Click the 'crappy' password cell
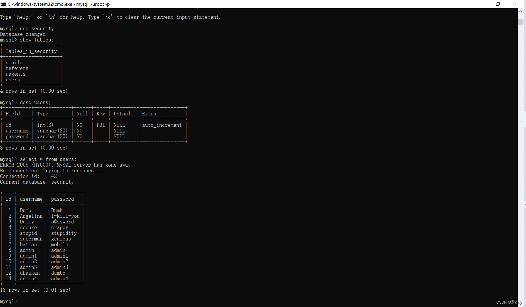This screenshot has height=307, width=526. tap(60, 227)
